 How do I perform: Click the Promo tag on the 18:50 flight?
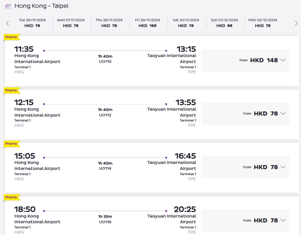[11, 197]
